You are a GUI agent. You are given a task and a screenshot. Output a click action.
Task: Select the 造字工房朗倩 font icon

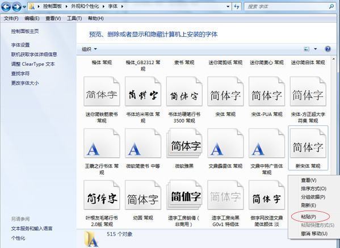point(184,195)
